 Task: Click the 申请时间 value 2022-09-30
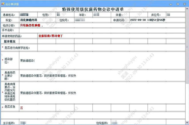138,20
